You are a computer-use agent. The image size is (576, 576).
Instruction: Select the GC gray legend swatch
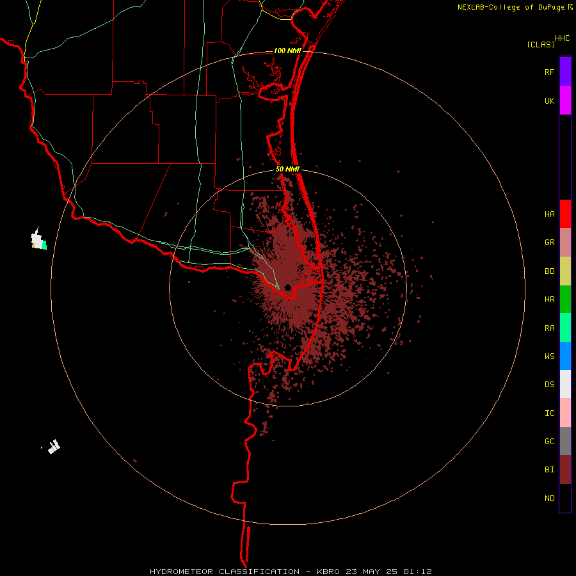pyautogui.click(x=565, y=441)
